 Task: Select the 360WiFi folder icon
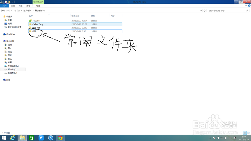click(30, 21)
